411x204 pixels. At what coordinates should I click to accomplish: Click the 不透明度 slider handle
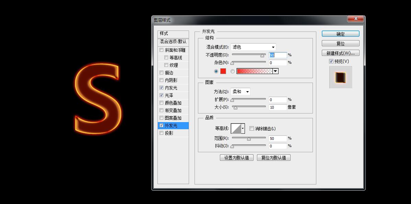pyautogui.click(x=262, y=56)
